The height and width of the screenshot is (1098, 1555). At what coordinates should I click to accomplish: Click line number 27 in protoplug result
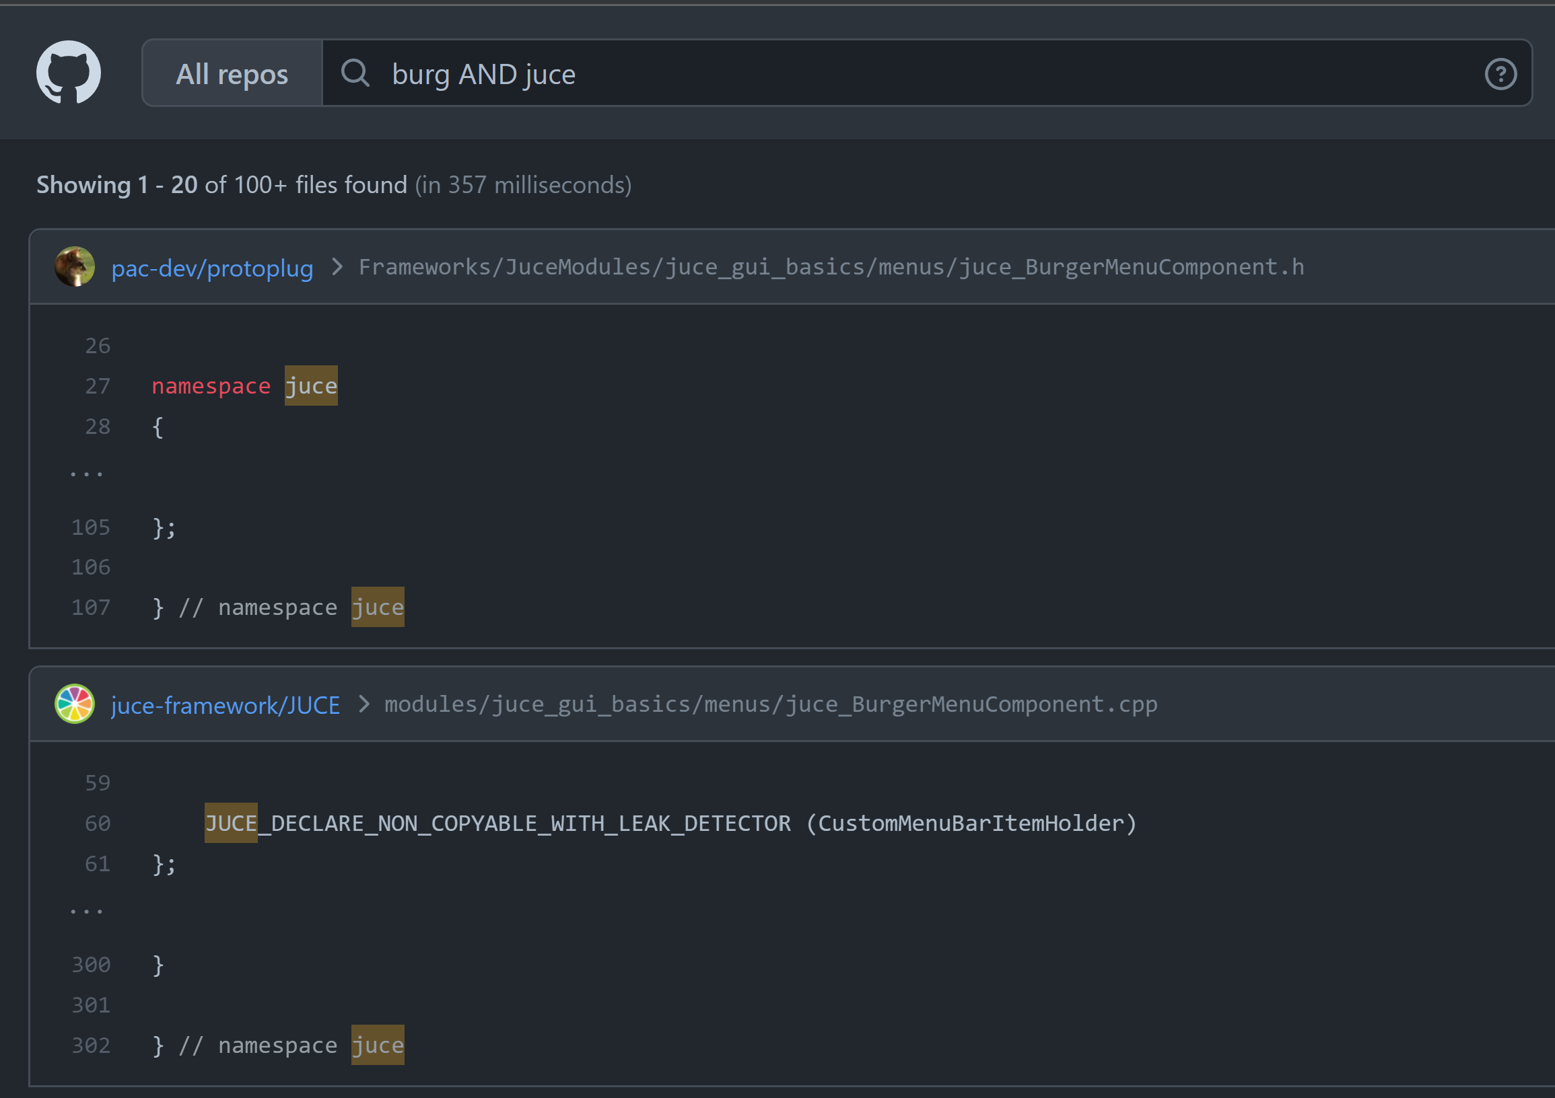pos(98,386)
